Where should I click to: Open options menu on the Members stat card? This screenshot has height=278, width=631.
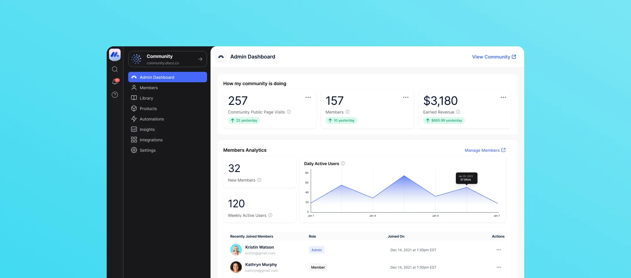coord(405,97)
